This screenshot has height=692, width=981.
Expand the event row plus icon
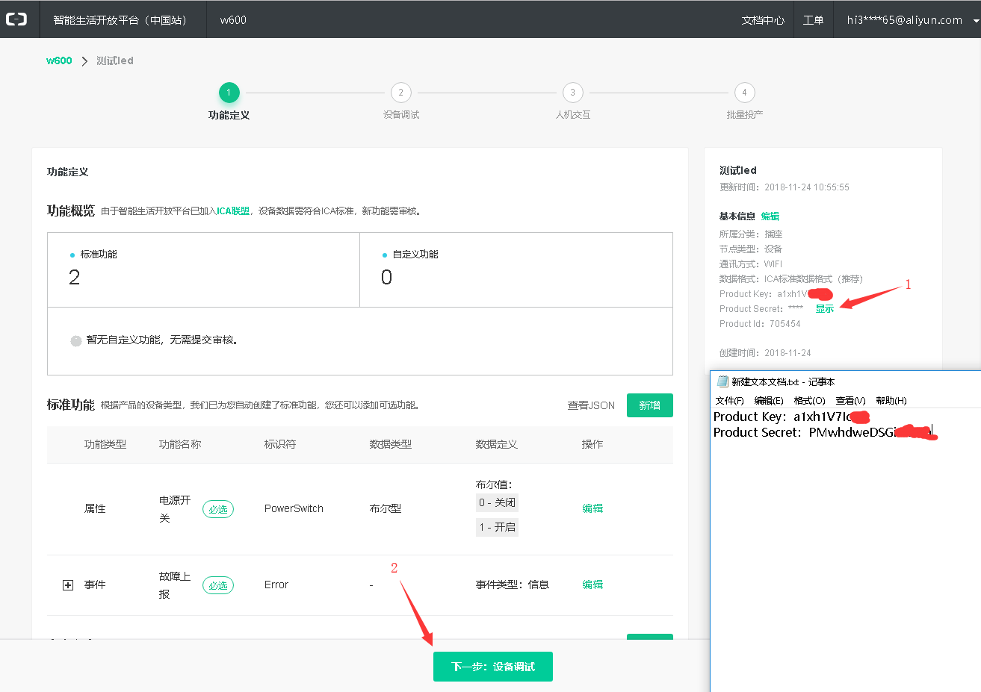coord(68,585)
